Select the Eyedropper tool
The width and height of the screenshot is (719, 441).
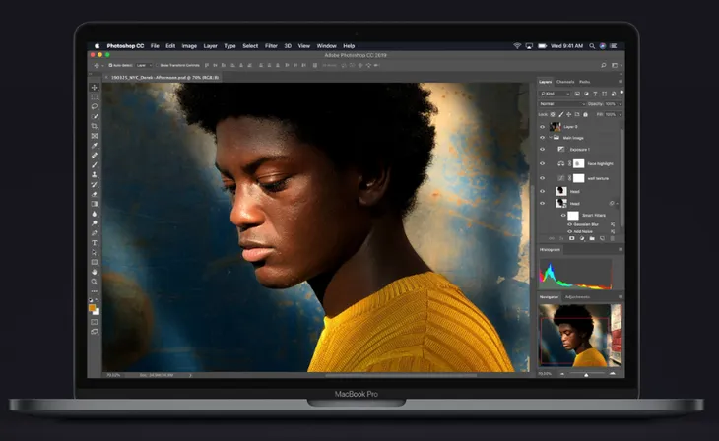tap(95, 146)
